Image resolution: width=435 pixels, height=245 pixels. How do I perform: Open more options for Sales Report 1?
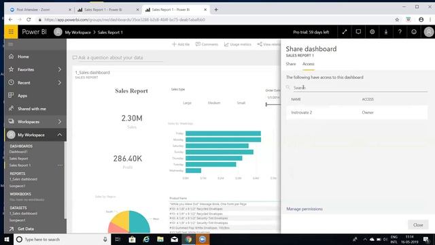pos(60,165)
